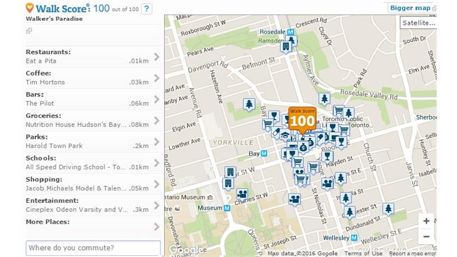Screen dimensions: 457x257
Task: Select the Parks row for Harold Town Park
Action: pyautogui.click(x=87, y=141)
